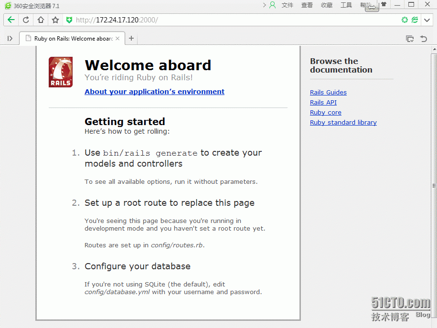Image resolution: width=437 pixels, height=328 pixels.
Task: Click 'Set up a root route' step
Action: [170, 203]
